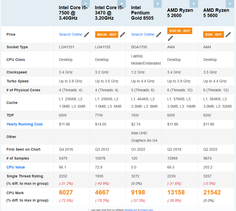Screen dimensions: 236x211
Task: Click the (-78.3%) CPU Mark difference
Action: coord(102,201)
